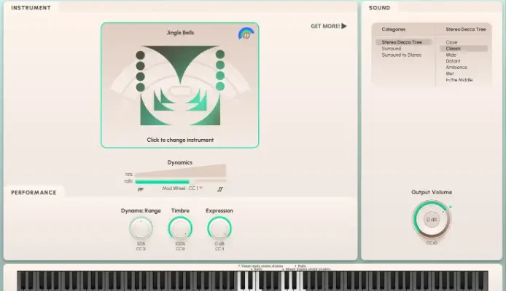
Task: Click 'Click to change instrument' text
Action: (x=179, y=140)
